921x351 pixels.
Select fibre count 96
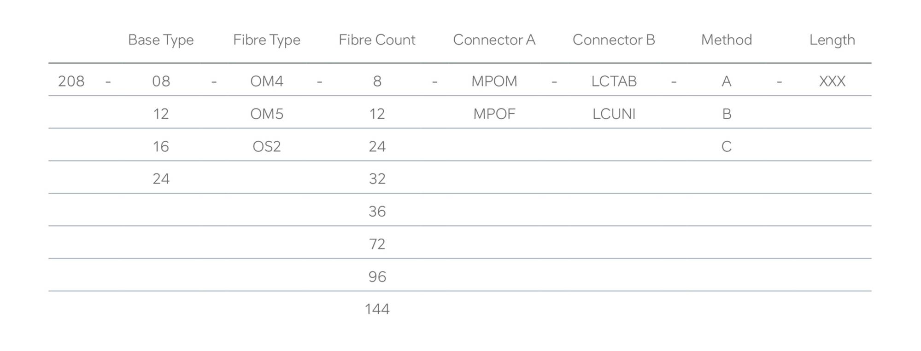click(x=377, y=276)
